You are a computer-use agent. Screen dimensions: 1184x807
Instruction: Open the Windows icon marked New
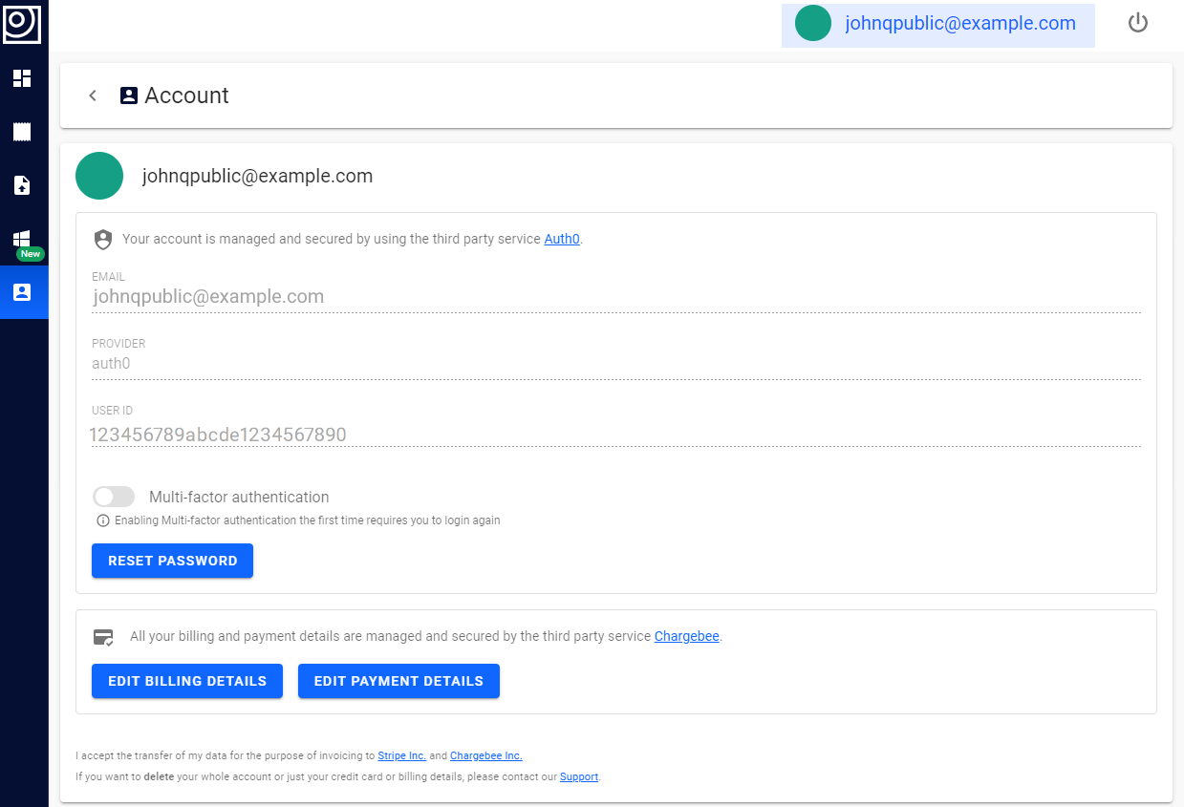tap(22, 239)
